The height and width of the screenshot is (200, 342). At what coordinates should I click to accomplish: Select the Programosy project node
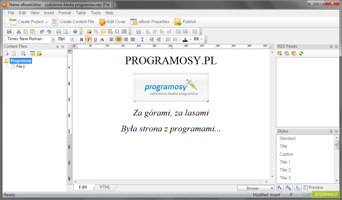click(x=21, y=61)
